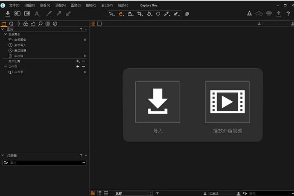Screen dimensions: 294x196
Task: Toggle the proofing glasses icon
Action: (259, 13)
